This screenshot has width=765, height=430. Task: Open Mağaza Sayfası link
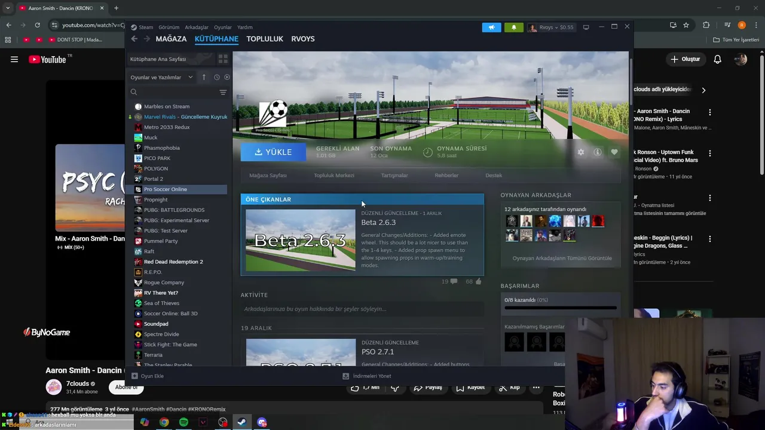point(268,176)
